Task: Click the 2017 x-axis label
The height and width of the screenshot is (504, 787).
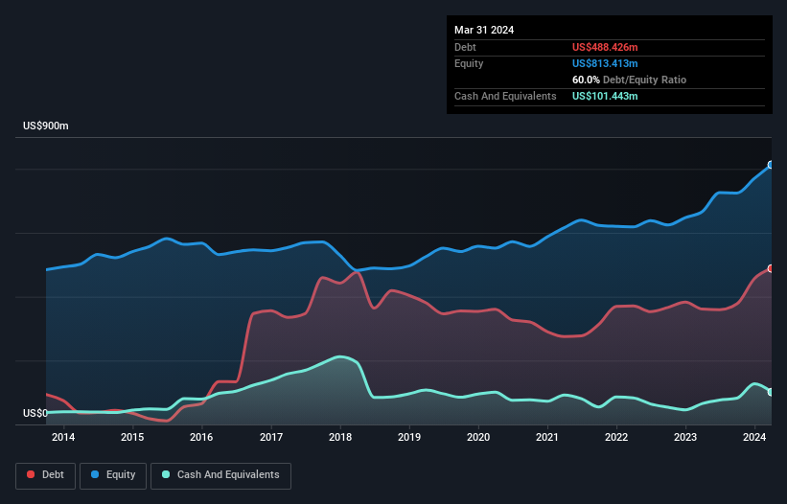Action: click(x=271, y=437)
